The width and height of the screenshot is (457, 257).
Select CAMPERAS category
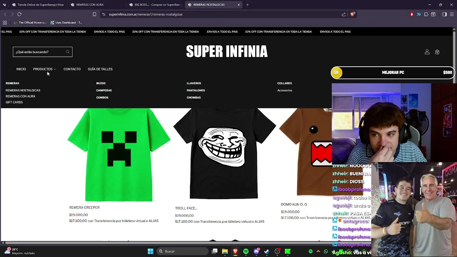[x=104, y=90]
